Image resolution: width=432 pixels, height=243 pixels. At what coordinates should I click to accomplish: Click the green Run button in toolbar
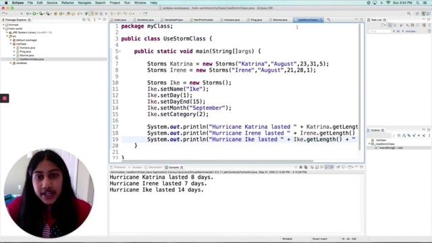point(34,13)
